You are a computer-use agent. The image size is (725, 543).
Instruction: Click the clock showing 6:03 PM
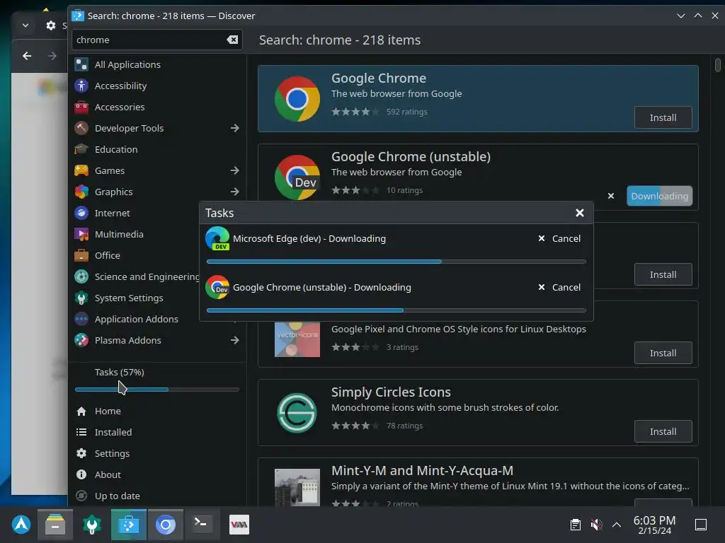[654, 525]
